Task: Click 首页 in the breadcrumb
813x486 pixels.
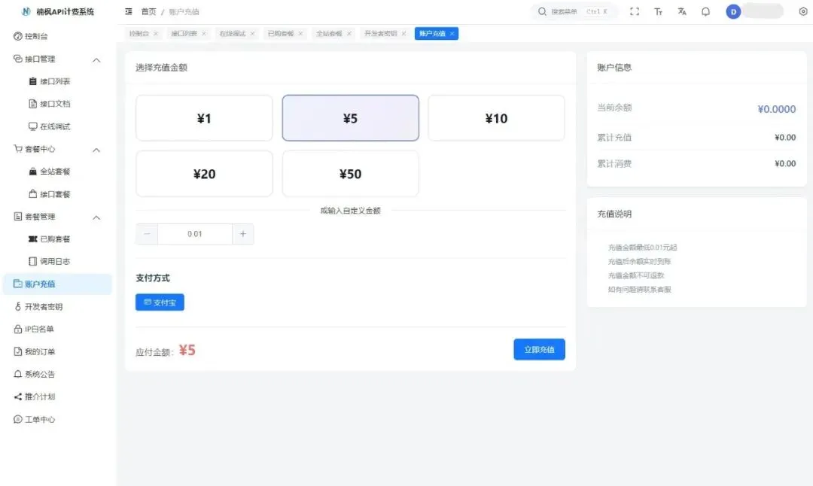Action: point(148,11)
